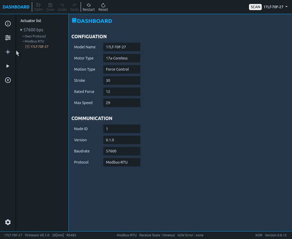
Task: Click the Reset toolbar button
Action: point(103,7)
